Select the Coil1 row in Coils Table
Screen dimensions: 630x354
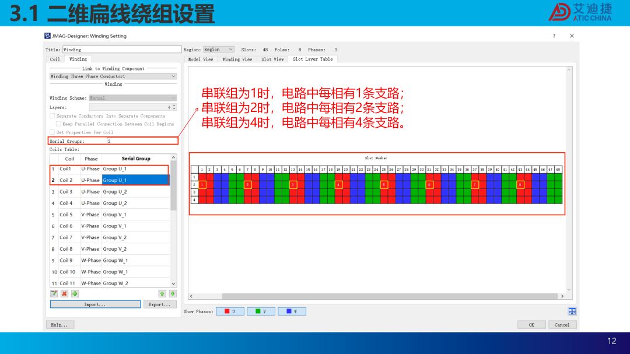click(x=110, y=169)
